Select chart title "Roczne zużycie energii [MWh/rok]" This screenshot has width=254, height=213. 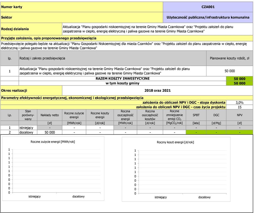(x=53, y=142)
